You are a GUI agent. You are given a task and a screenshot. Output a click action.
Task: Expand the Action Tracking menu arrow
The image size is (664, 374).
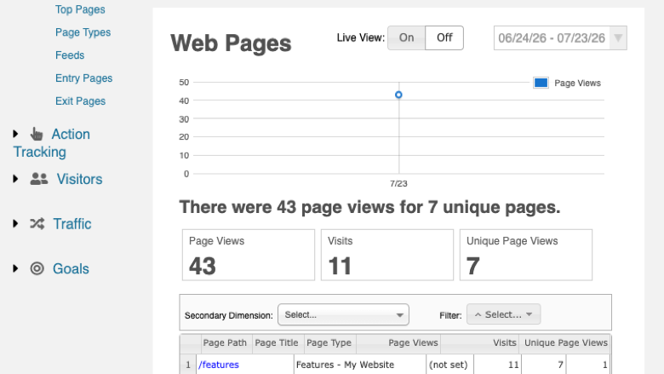tap(15, 135)
